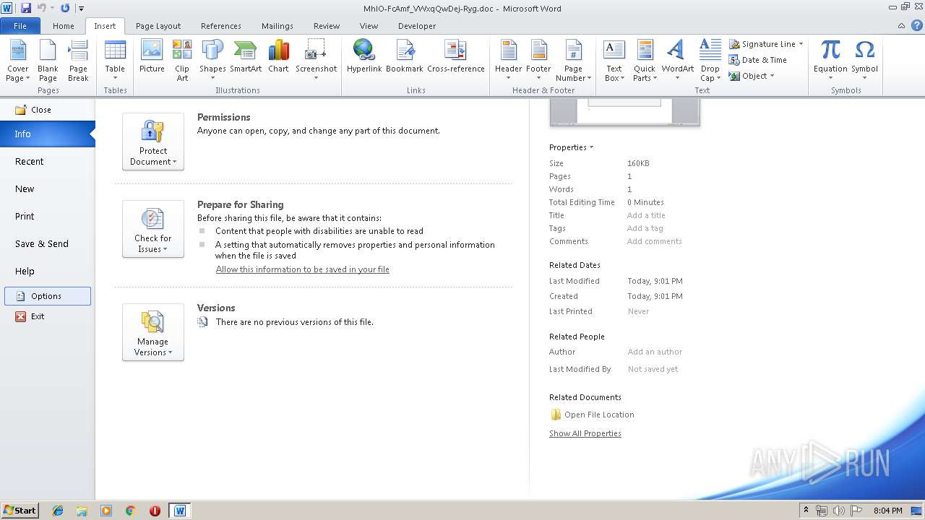Switch to the Mailings tab
This screenshot has width=925, height=520.
pos(277,26)
